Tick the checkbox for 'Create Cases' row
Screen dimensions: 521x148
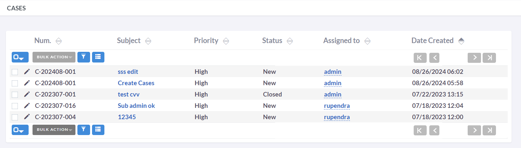pyautogui.click(x=15, y=83)
